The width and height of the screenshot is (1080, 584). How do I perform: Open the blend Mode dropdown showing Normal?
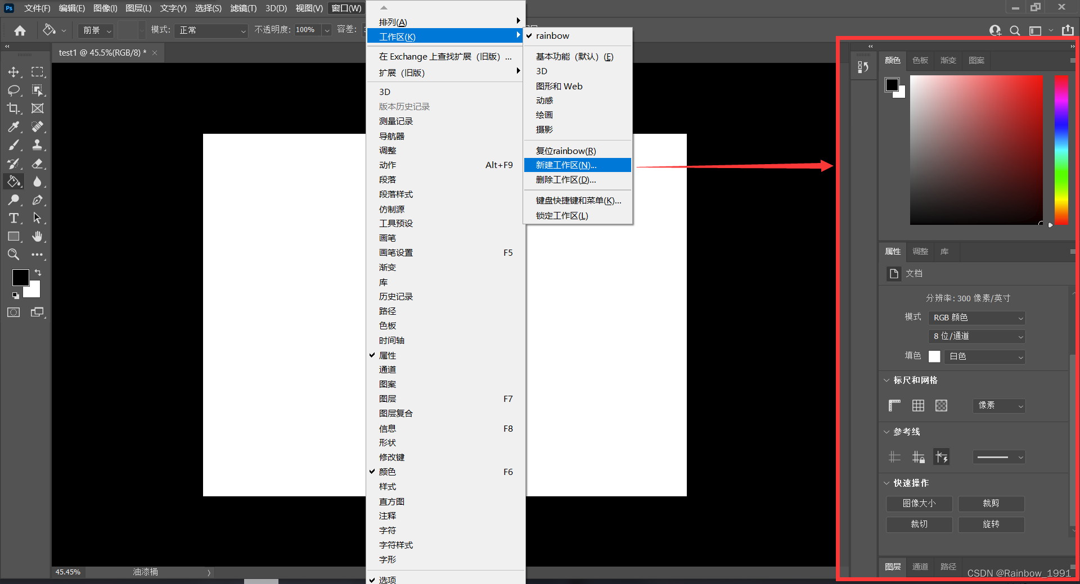tap(211, 30)
